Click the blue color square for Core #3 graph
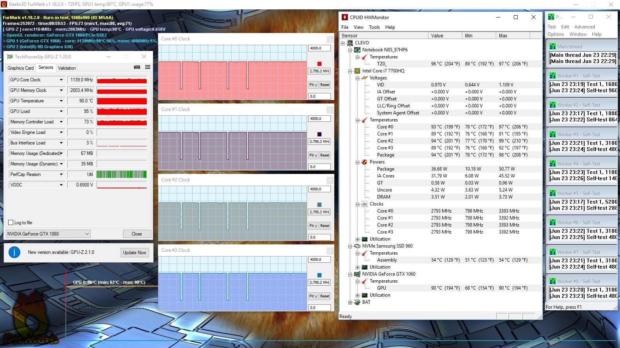 (320, 275)
